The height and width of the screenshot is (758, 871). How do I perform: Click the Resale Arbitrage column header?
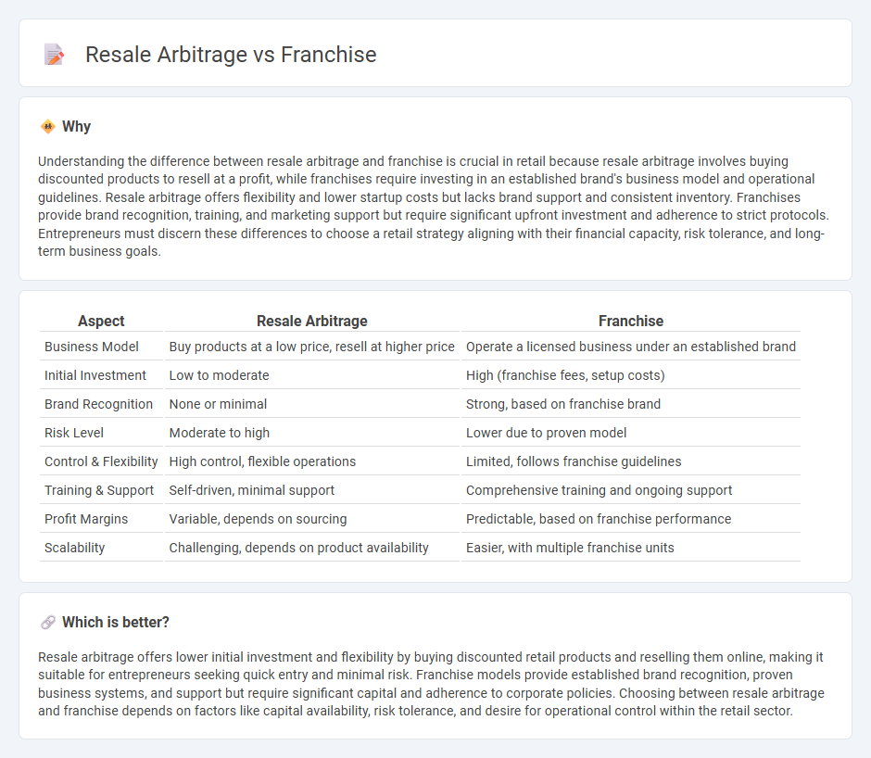pyautogui.click(x=312, y=322)
